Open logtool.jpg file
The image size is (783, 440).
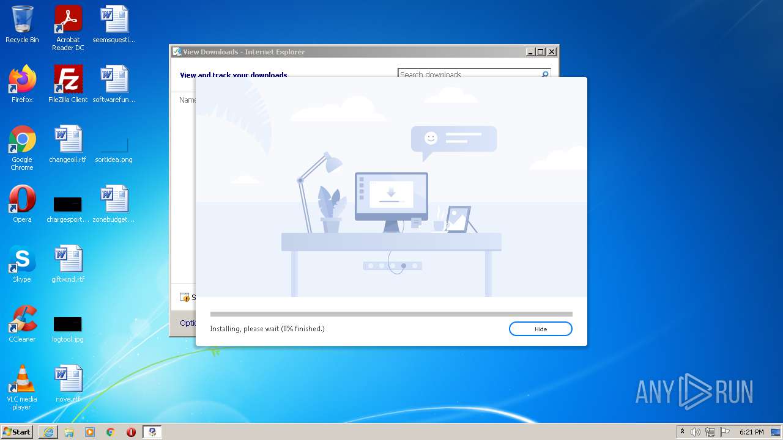[68, 329]
